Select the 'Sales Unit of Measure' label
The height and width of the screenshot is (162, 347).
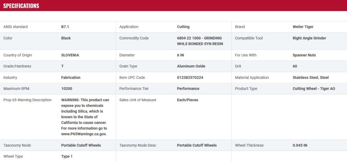[138, 100]
